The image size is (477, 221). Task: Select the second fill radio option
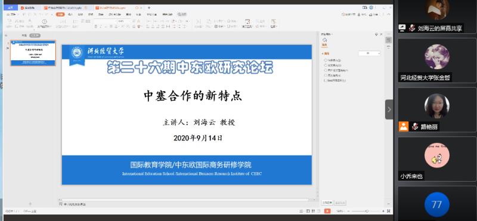[326, 65]
